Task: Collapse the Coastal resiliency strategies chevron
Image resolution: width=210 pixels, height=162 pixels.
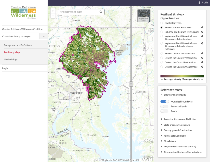Action: tap(44, 36)
